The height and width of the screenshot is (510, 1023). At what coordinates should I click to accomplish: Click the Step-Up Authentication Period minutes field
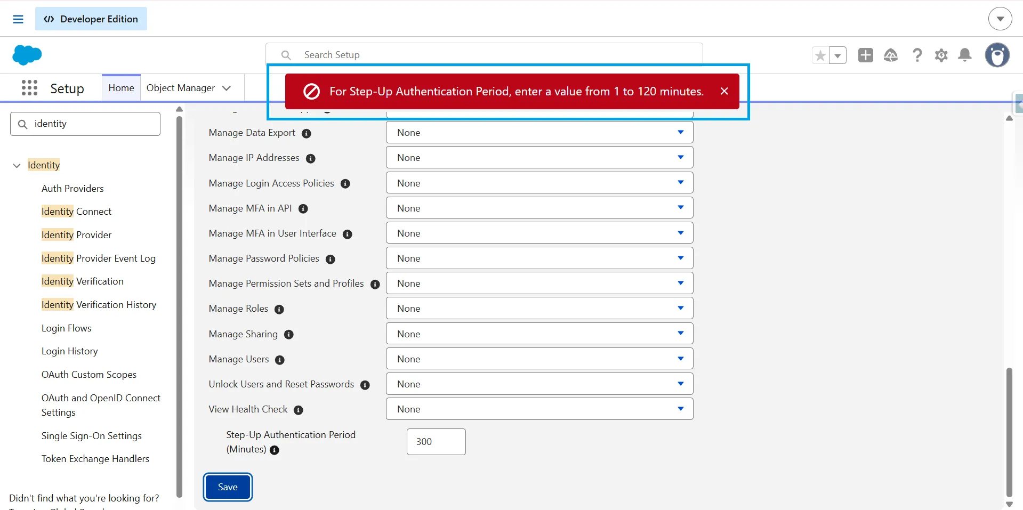click(436, 442)
